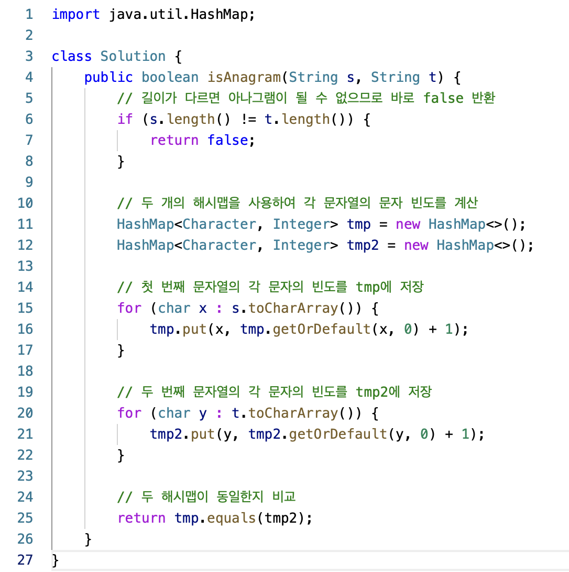Click the 'return' keyword on line 25
Image resolution: width=569 pixels, height=572 pixels.
point(141,518)
